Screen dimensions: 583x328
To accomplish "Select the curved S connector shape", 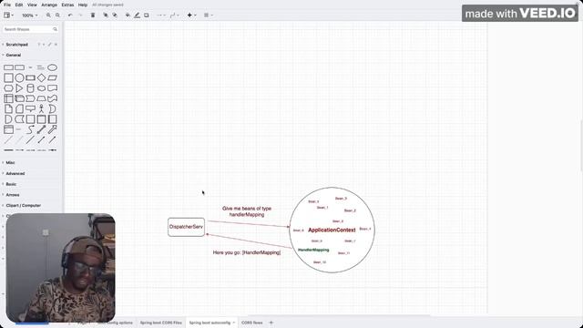I will coord(30,129).
